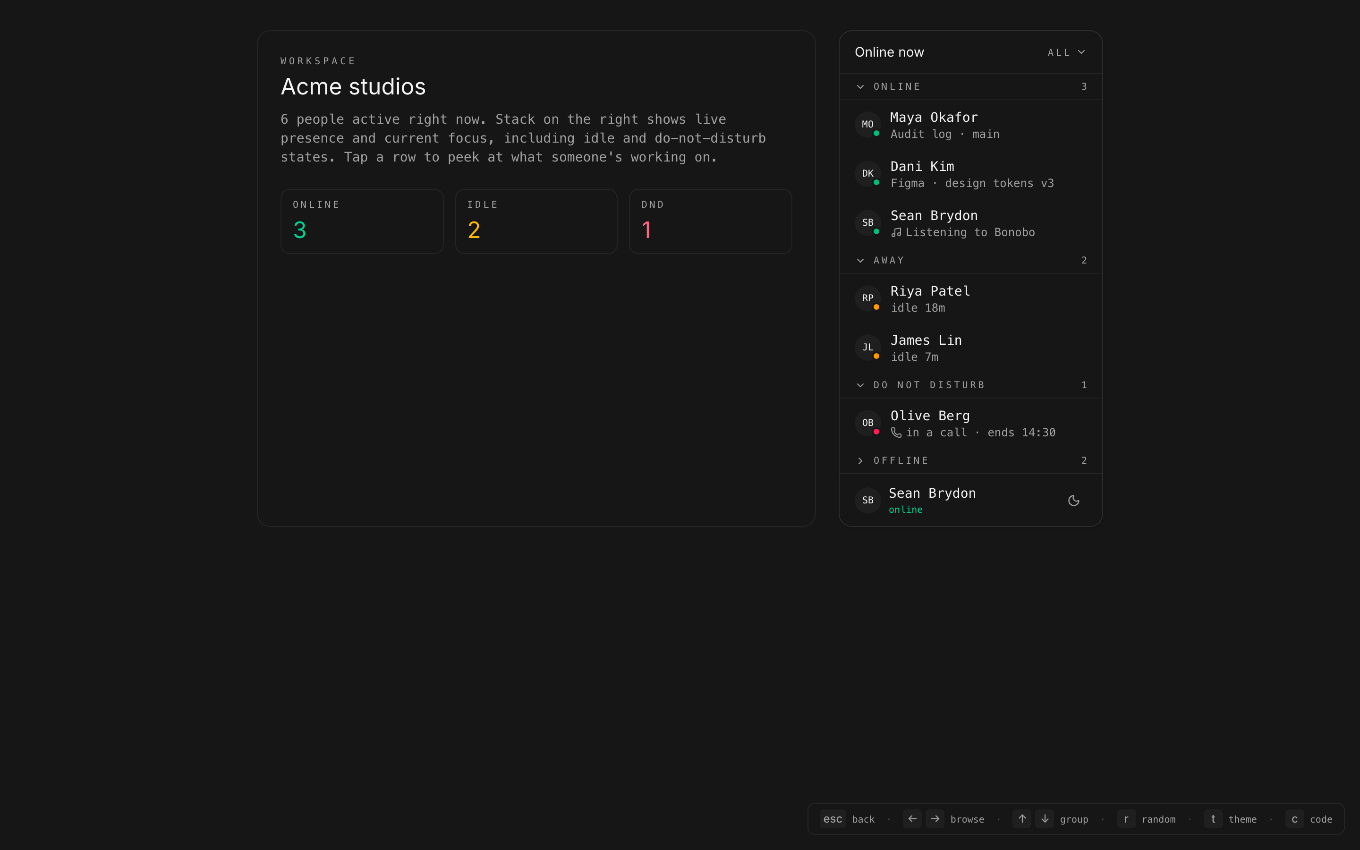Click Maya Okafor's MO avatar

point(867,124)
